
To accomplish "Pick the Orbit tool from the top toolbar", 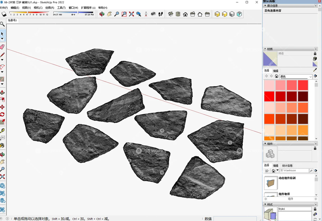I will tap(102, 14).
